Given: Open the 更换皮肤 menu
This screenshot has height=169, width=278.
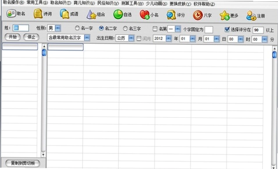Looking at the screenshot, I should (x=180, y=4).
